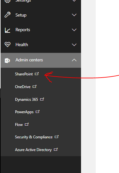119x173 pixels.
Task: Expand the Reports section chevron
Action: [74, 30]
